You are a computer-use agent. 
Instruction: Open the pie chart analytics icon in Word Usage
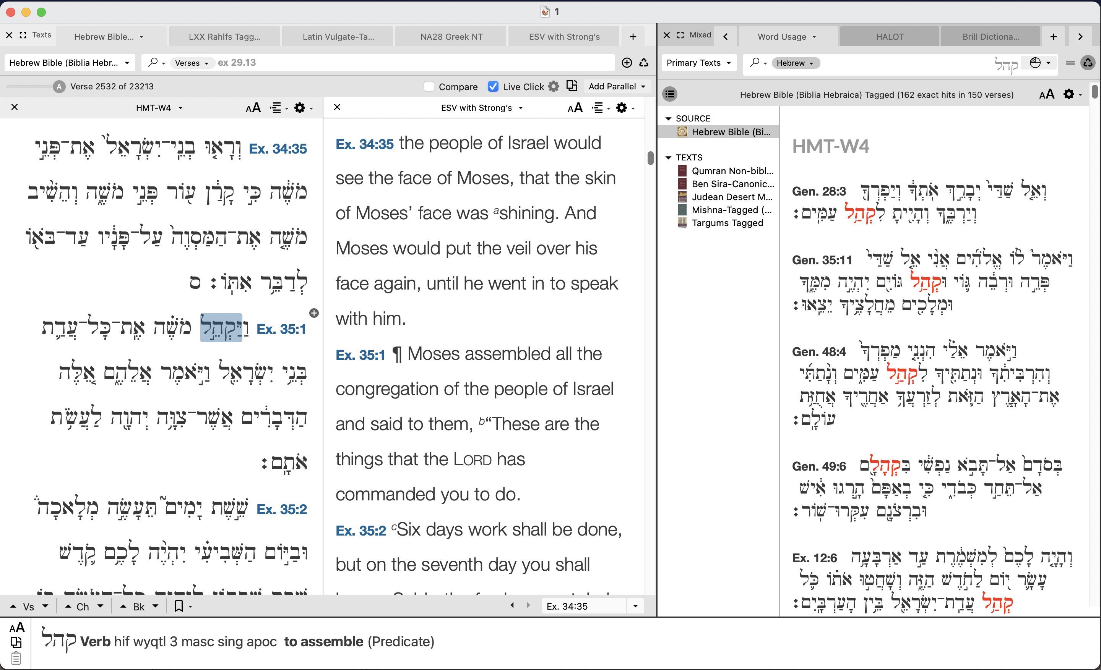(1035, 63)
